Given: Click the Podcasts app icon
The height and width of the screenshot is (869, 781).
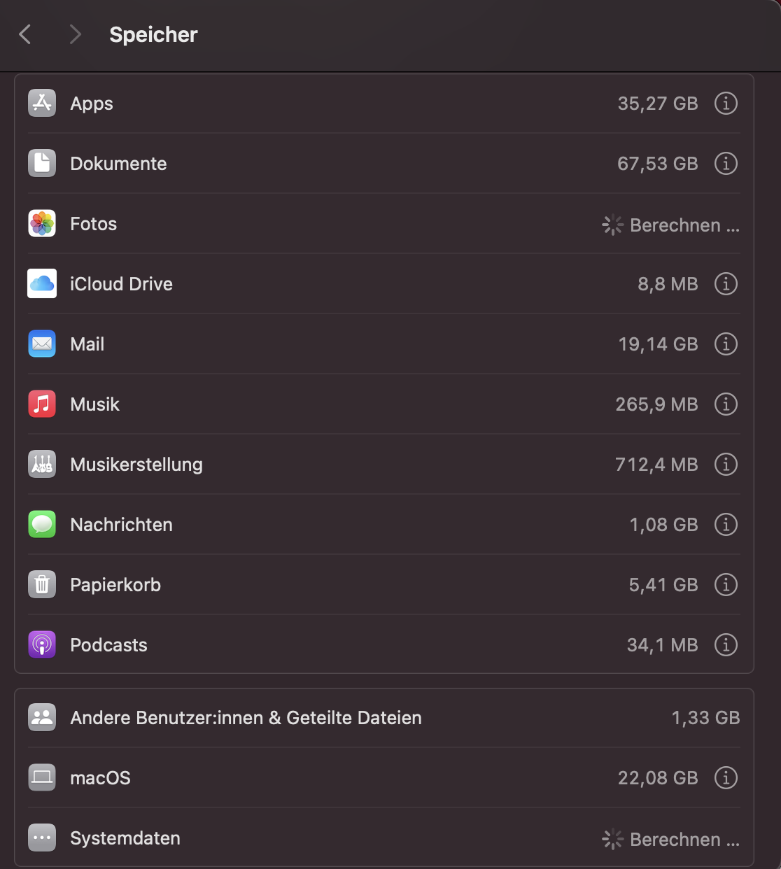Looking at the screenshot, I should [42, 645].
